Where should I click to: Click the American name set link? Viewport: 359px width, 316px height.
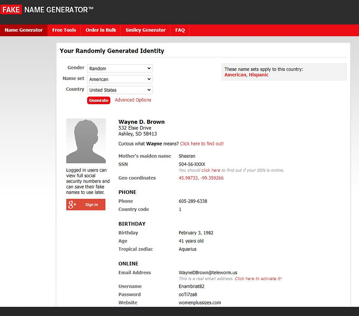[x=235, y=75]
